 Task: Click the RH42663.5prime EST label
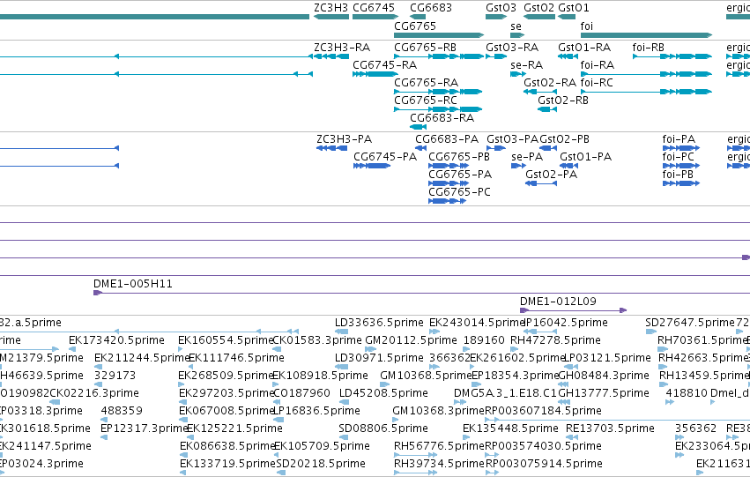coord(703,358)
